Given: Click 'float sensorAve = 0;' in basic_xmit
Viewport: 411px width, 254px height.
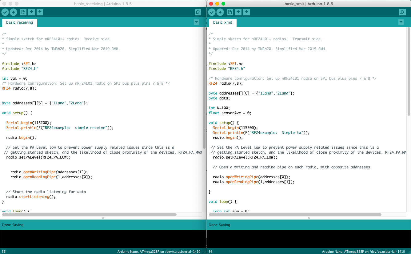Looking at the screenshot, I should [230, 113].
